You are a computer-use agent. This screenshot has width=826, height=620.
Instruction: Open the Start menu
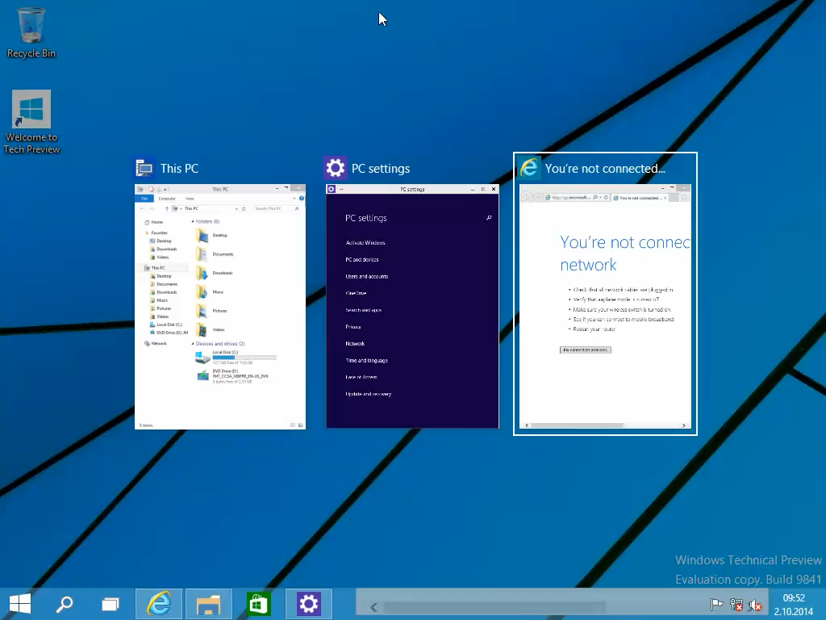tap(20, 604)
